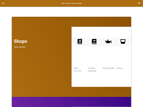Image resolution: width=143 pixels, height=107 pixels.
Task: Click the Shops heading
Action: [20, 41]
